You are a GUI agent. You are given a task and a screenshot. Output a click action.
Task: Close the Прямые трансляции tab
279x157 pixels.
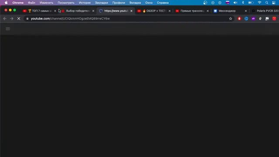pyautogui.click(x=208, y=11)
